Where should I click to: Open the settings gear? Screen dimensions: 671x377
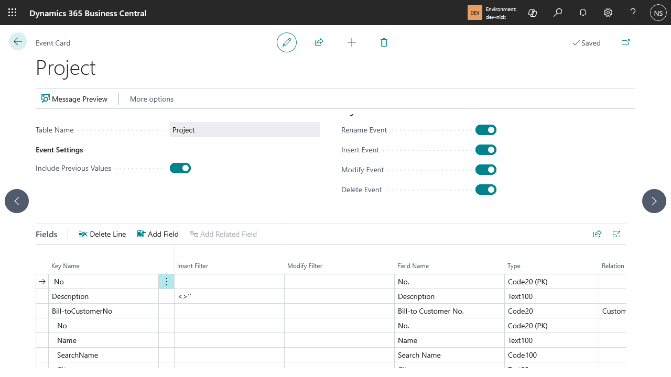[608, 13]
